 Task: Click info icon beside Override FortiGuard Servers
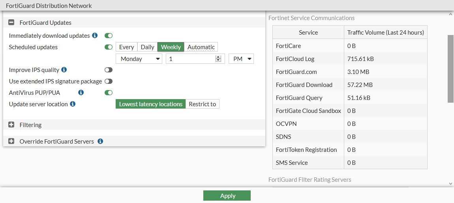(100, 141)
